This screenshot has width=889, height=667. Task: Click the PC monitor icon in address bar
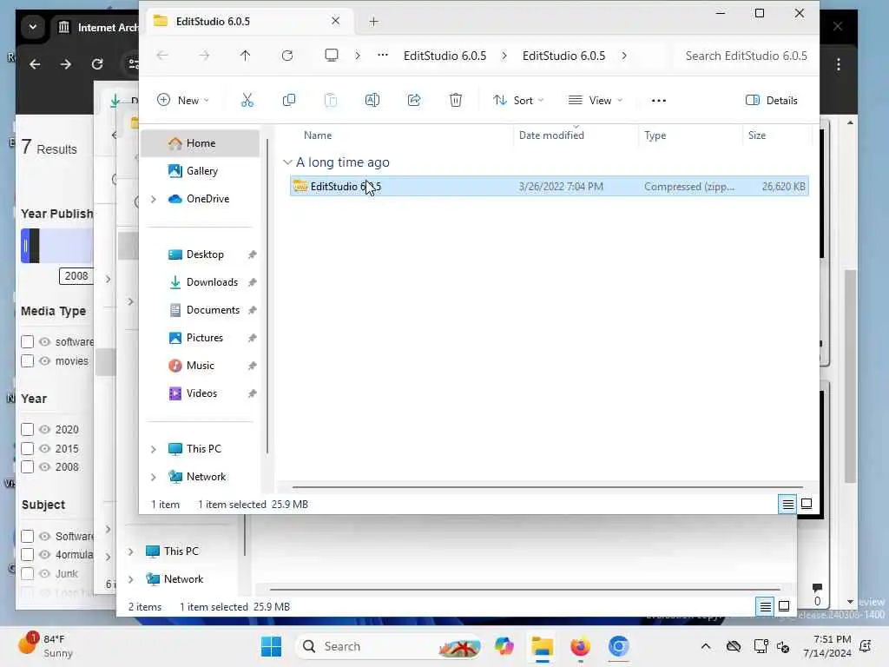click(x=331, y=55)
